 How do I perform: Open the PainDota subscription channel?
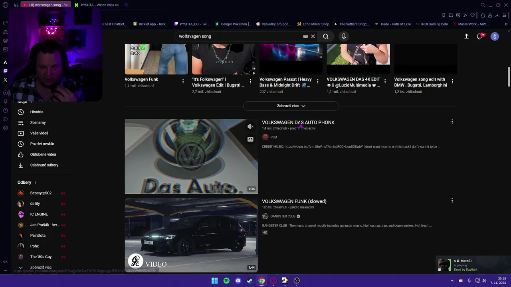[x=38, y=236]
